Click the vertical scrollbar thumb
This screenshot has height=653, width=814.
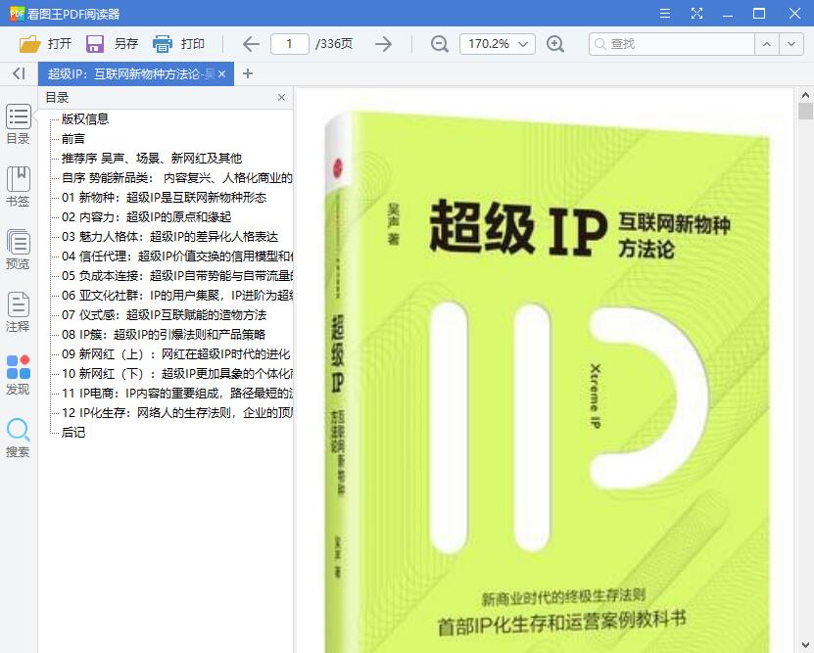(805, 112)
